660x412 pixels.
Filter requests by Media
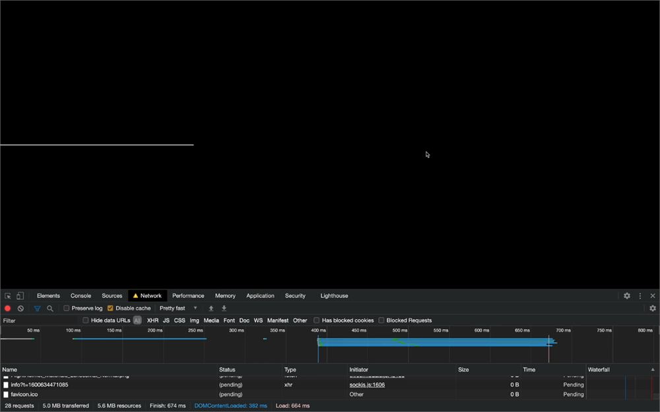(211, 320)
